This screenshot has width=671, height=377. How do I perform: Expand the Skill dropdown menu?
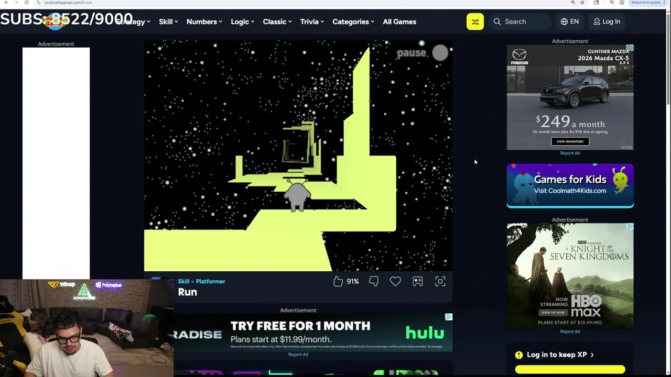[x=168, y=21]
